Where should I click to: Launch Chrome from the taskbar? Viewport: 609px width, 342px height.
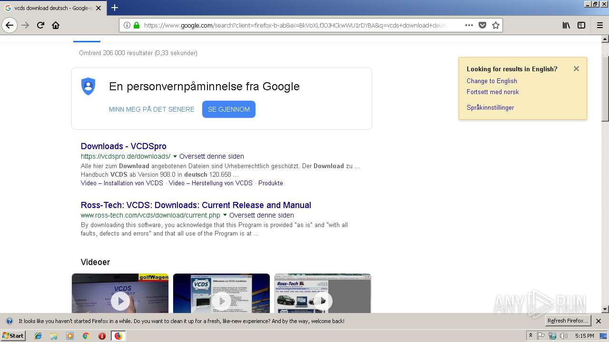pos(86,336)
